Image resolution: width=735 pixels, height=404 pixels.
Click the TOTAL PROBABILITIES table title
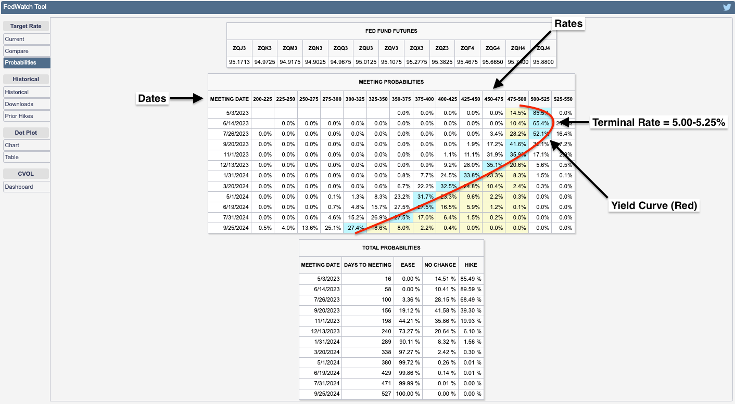pos(391,248)
